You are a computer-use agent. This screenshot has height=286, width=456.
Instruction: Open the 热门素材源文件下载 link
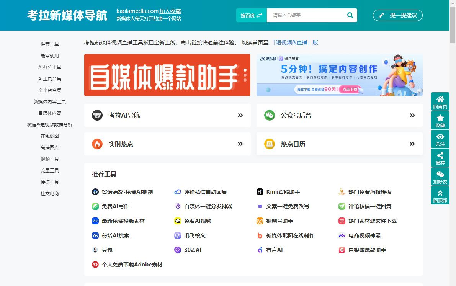click(x=373, y=221)
